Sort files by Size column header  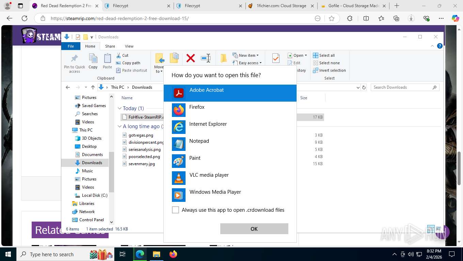coord(304,98)
